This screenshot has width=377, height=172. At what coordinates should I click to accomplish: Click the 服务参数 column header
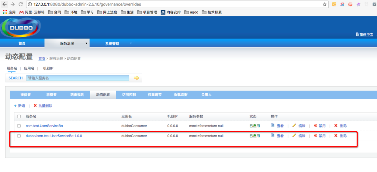coord(196,116)
